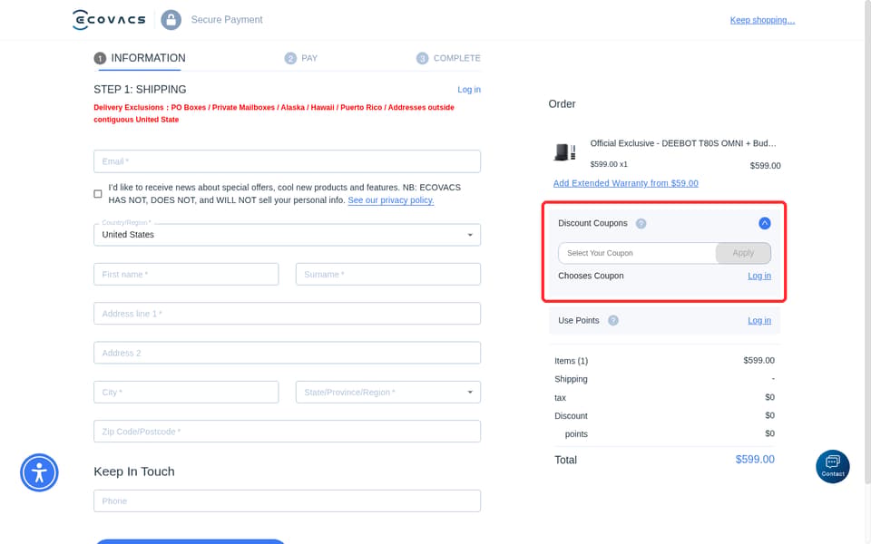This screenshot has width=871, height=544.
Task: Click Log in next to Chooses Coupon
Action: [x=759, y=276]
